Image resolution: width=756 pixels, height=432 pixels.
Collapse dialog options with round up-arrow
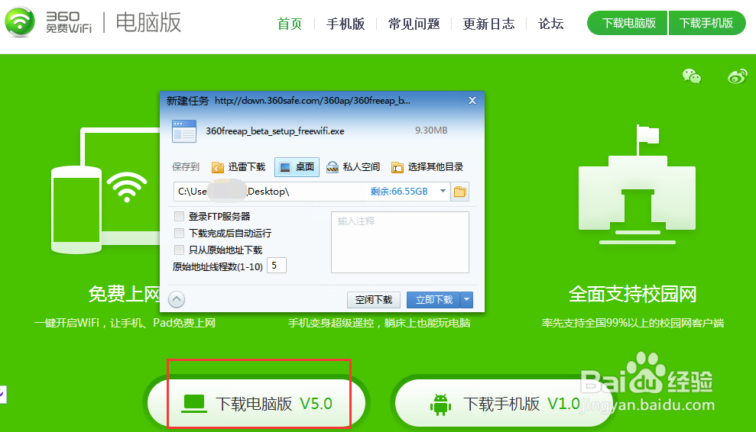point(177,299)
